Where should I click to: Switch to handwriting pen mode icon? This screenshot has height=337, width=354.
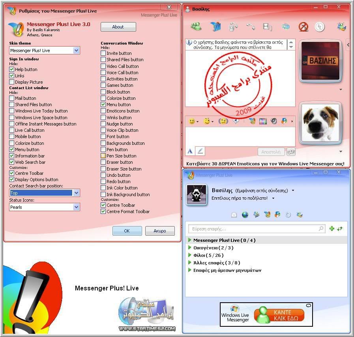(x=200, y=151)
